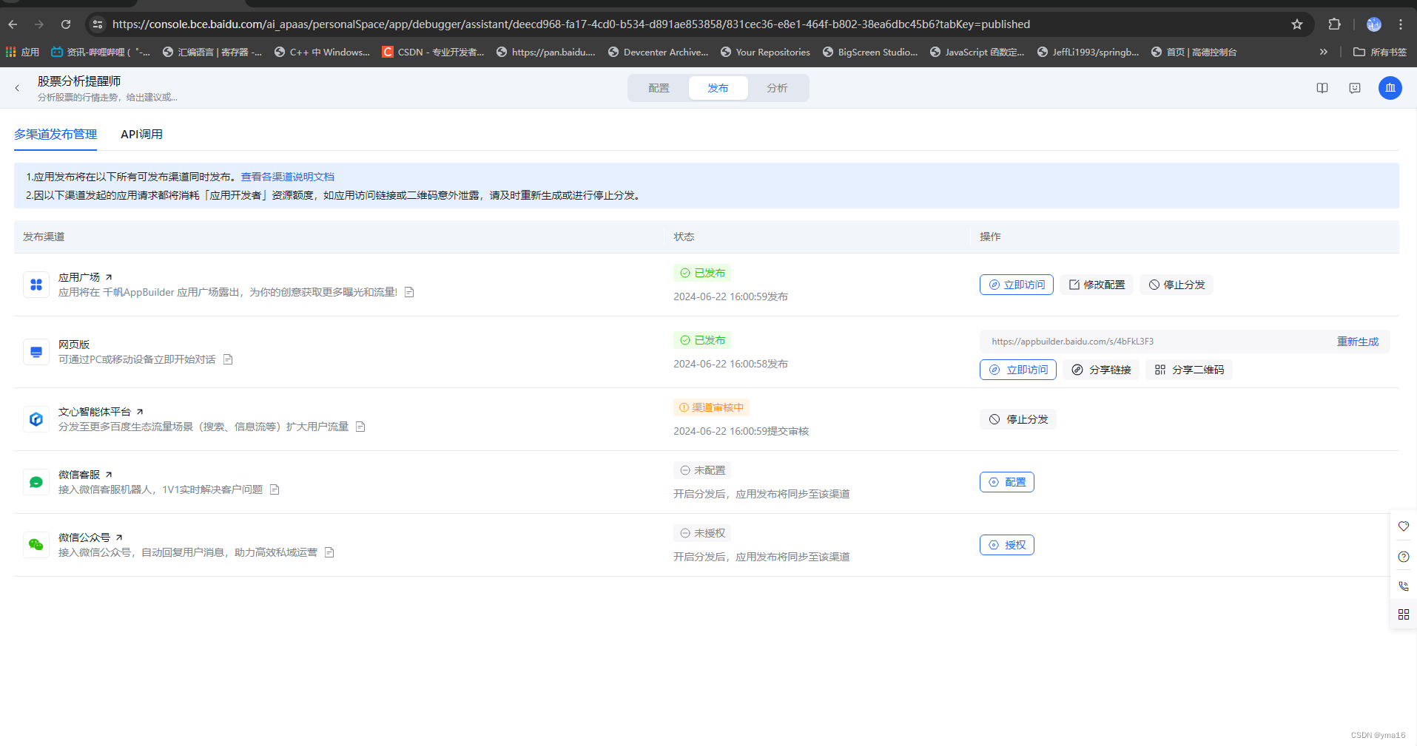Open the 查看各渠道说明文档 link
1417x746 pixels.
click(x=287, y=177)
